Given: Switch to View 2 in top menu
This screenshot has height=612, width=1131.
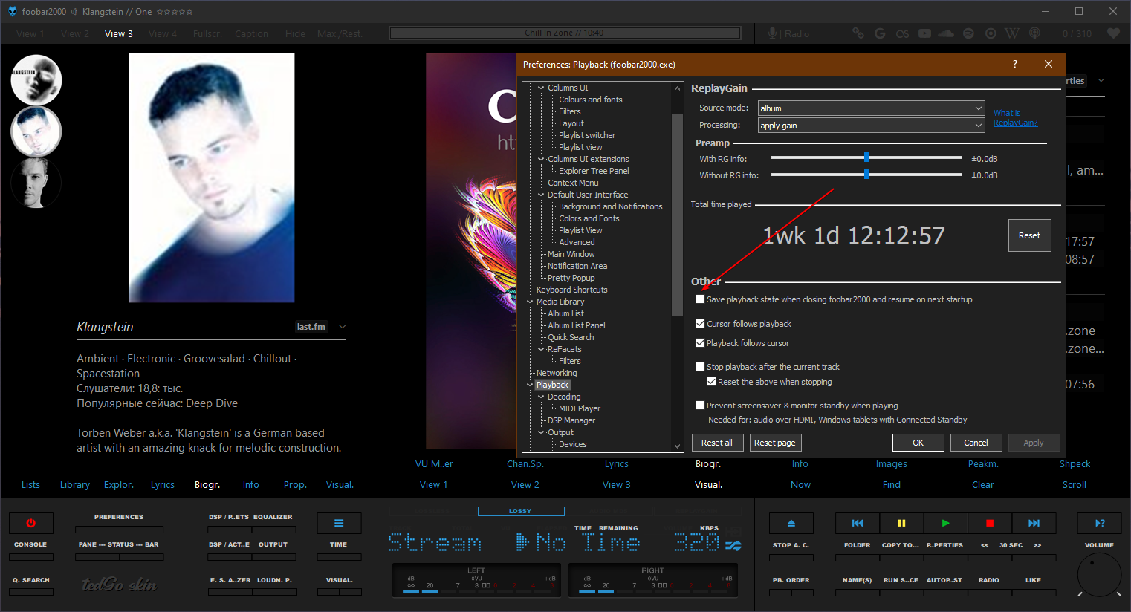Looking at the screenshot, I should 74,33.
